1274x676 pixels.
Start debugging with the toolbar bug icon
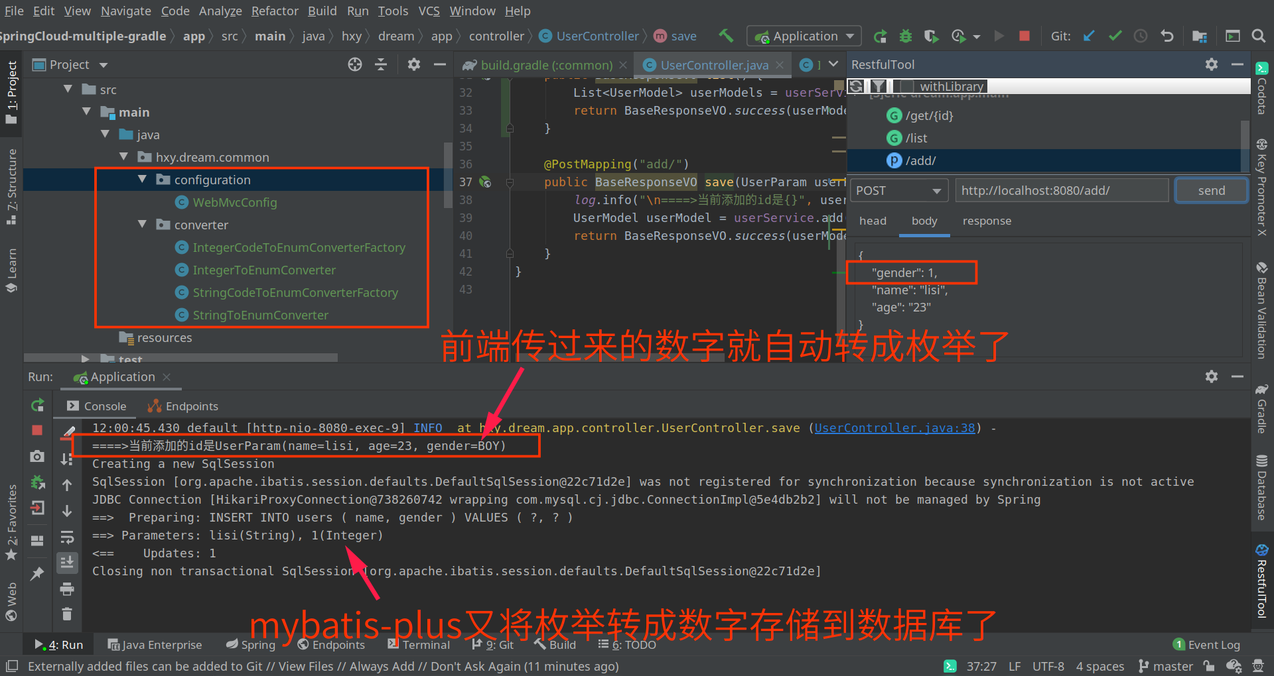906,36
